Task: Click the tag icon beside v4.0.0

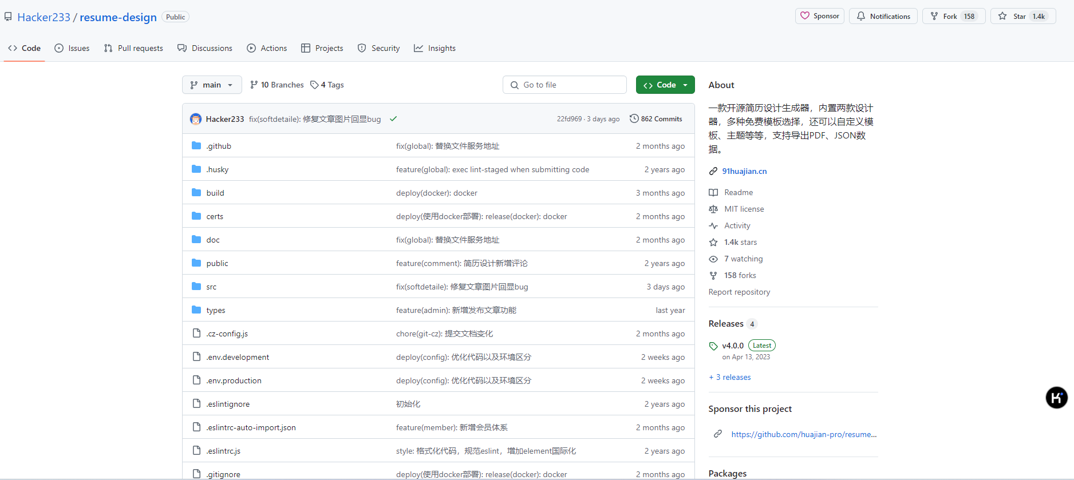Action: point(713,346)
